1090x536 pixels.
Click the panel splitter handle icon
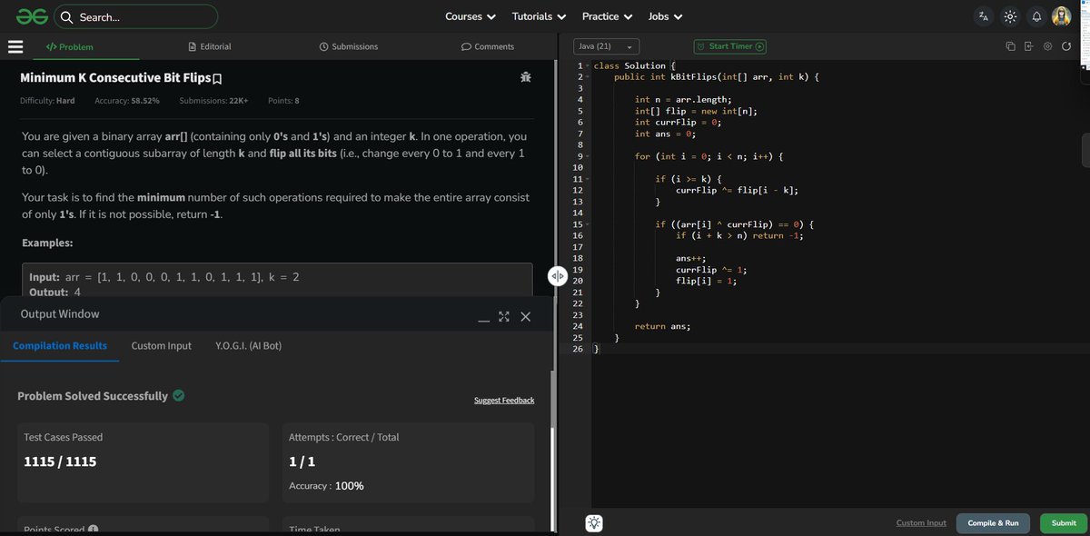pyautogui.click(x=558, y=275)
